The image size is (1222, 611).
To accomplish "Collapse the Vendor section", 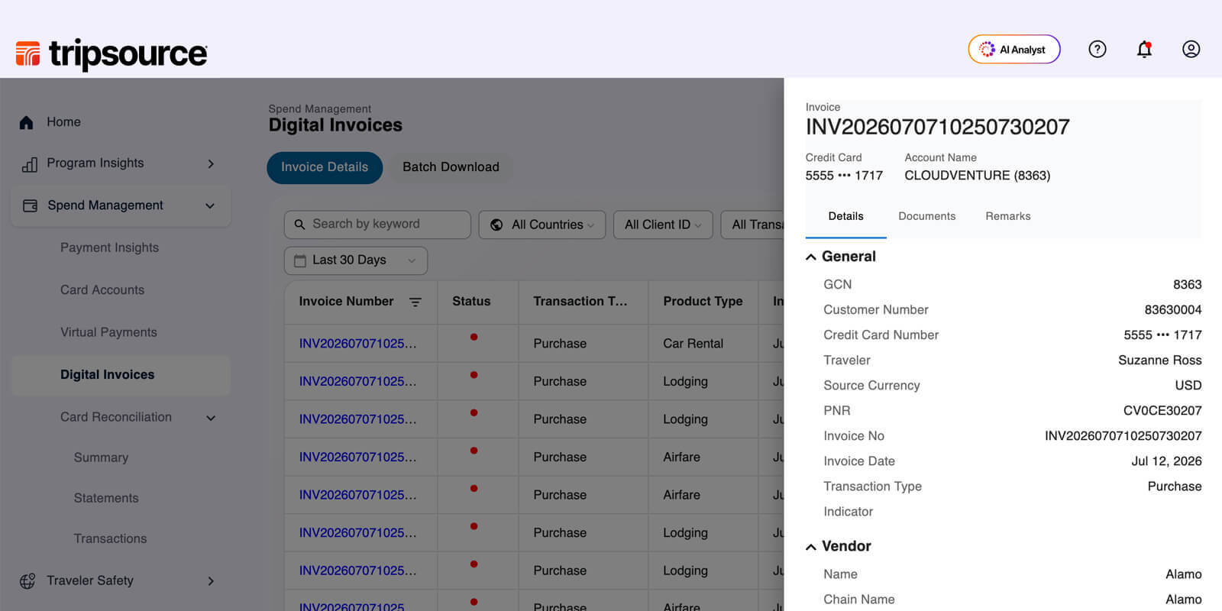I will click(811, 547).
